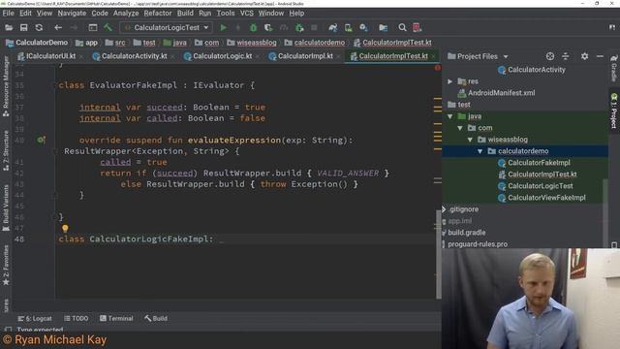Collapse the java folder arrow
Screen dimensions: 620x349
[449, 116]
